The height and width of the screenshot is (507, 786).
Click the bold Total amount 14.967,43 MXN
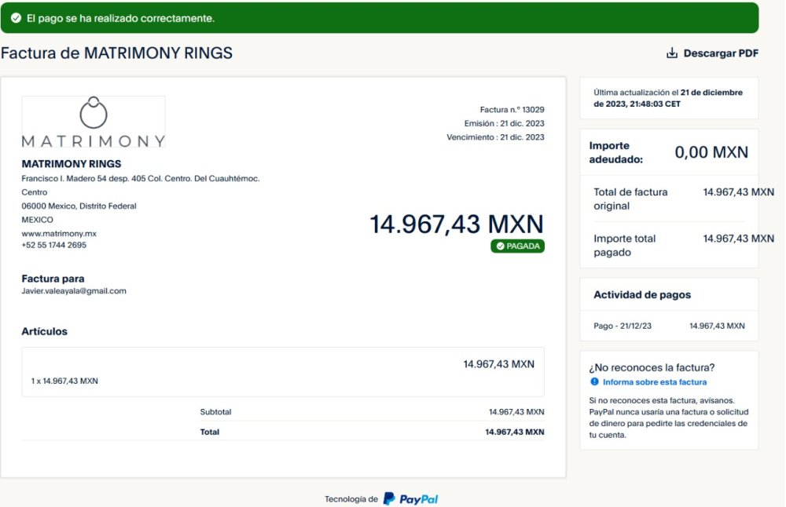(x=514, y=432)
